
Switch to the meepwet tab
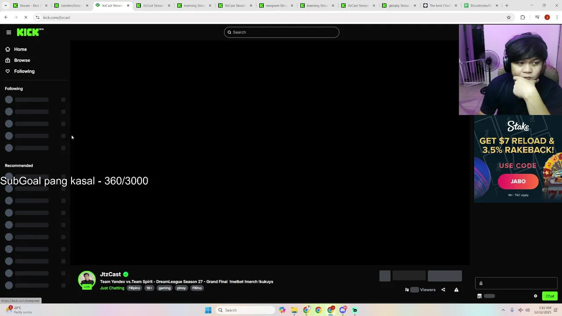pyautogui.click(x=276, y=6)
